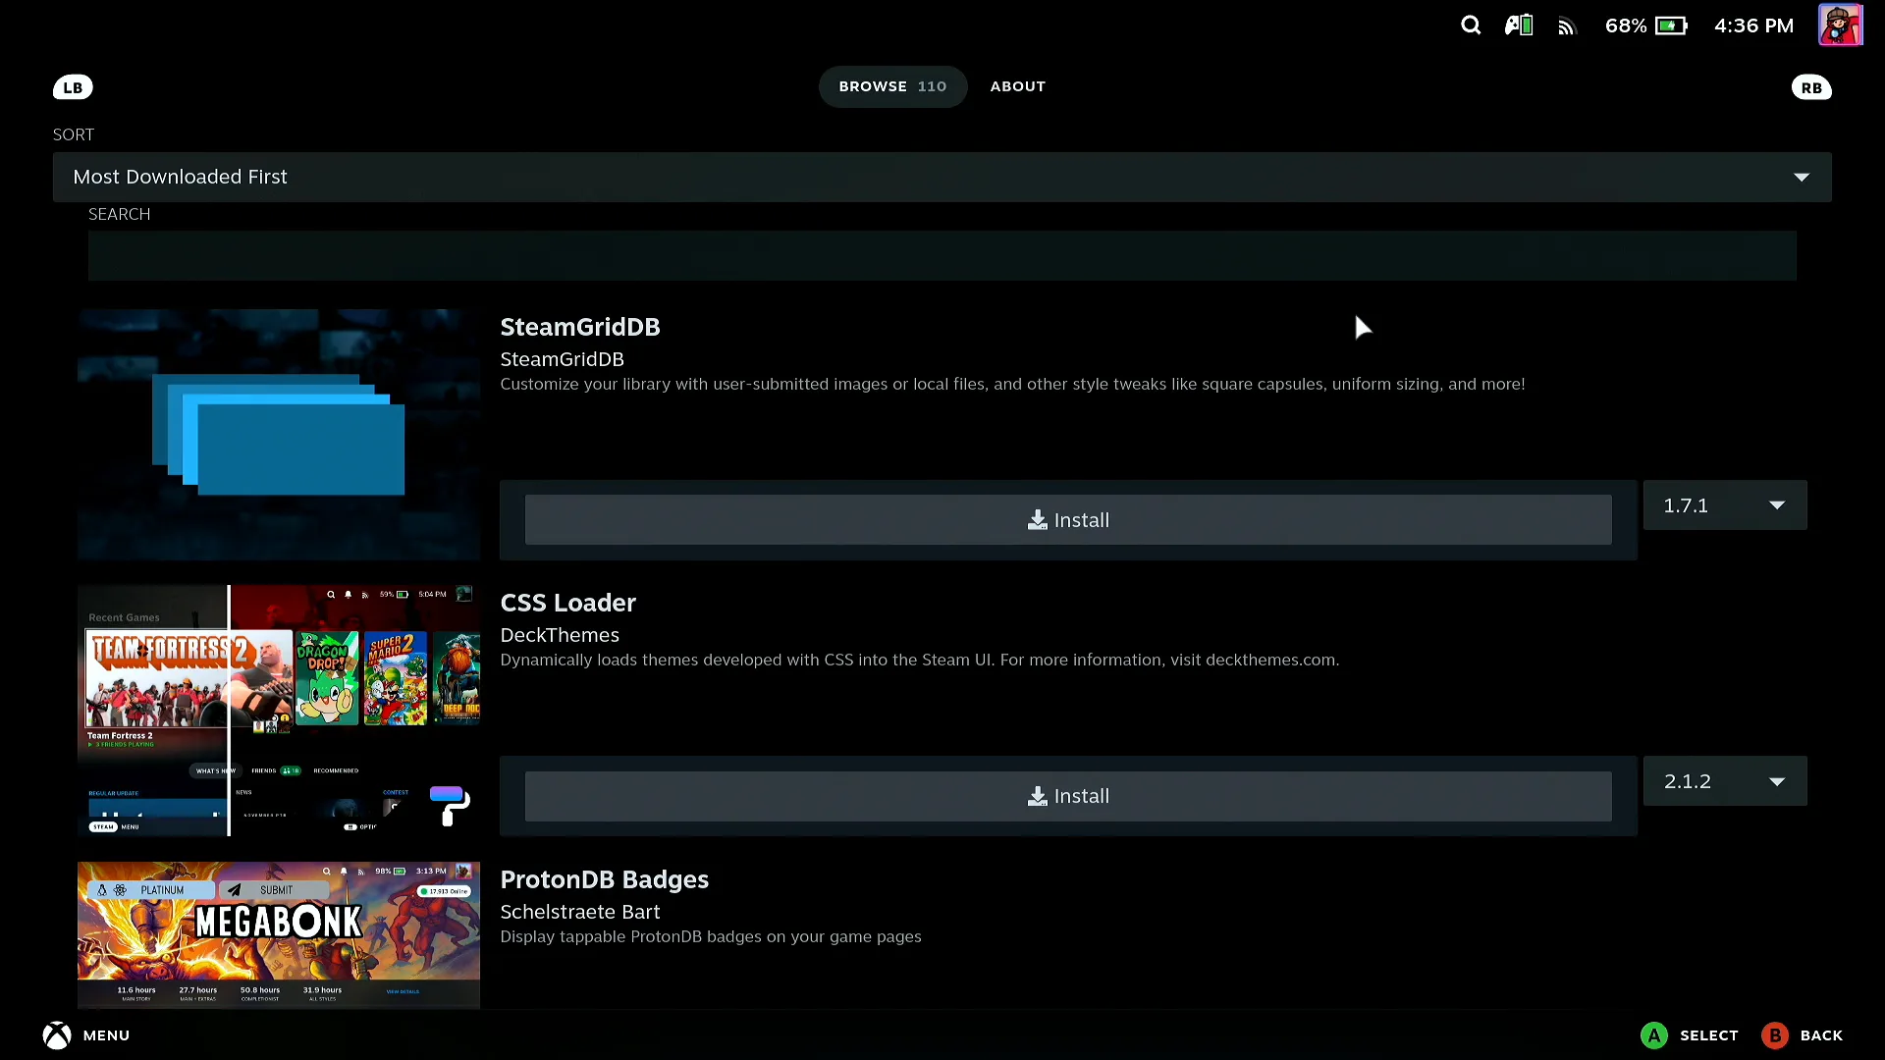This screenshot has height=1060, width=1885.
Task: Open the Most Downloaded First sort dropdown
Action: click(x=942, y=177)
